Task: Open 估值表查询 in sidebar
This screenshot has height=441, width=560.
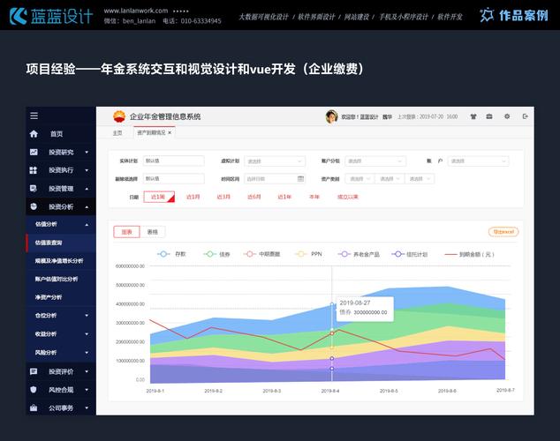Action: (61, 243)
